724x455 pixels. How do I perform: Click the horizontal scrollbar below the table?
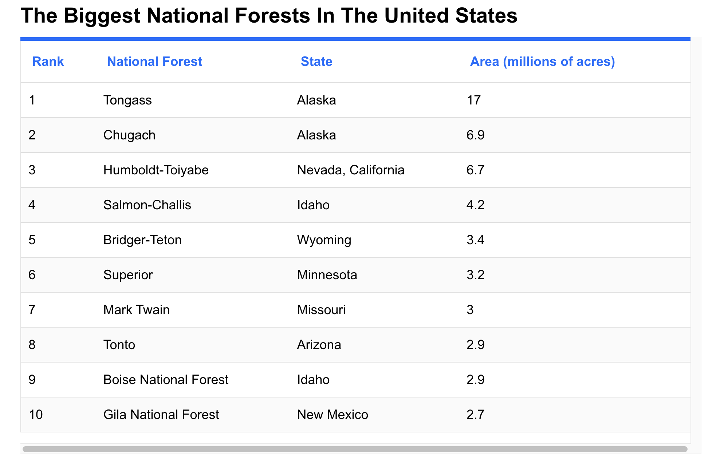pos(355,449)
